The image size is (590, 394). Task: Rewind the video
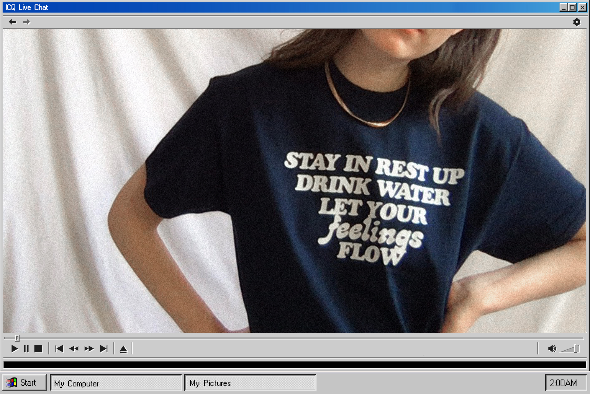click(x=74, y=349)
